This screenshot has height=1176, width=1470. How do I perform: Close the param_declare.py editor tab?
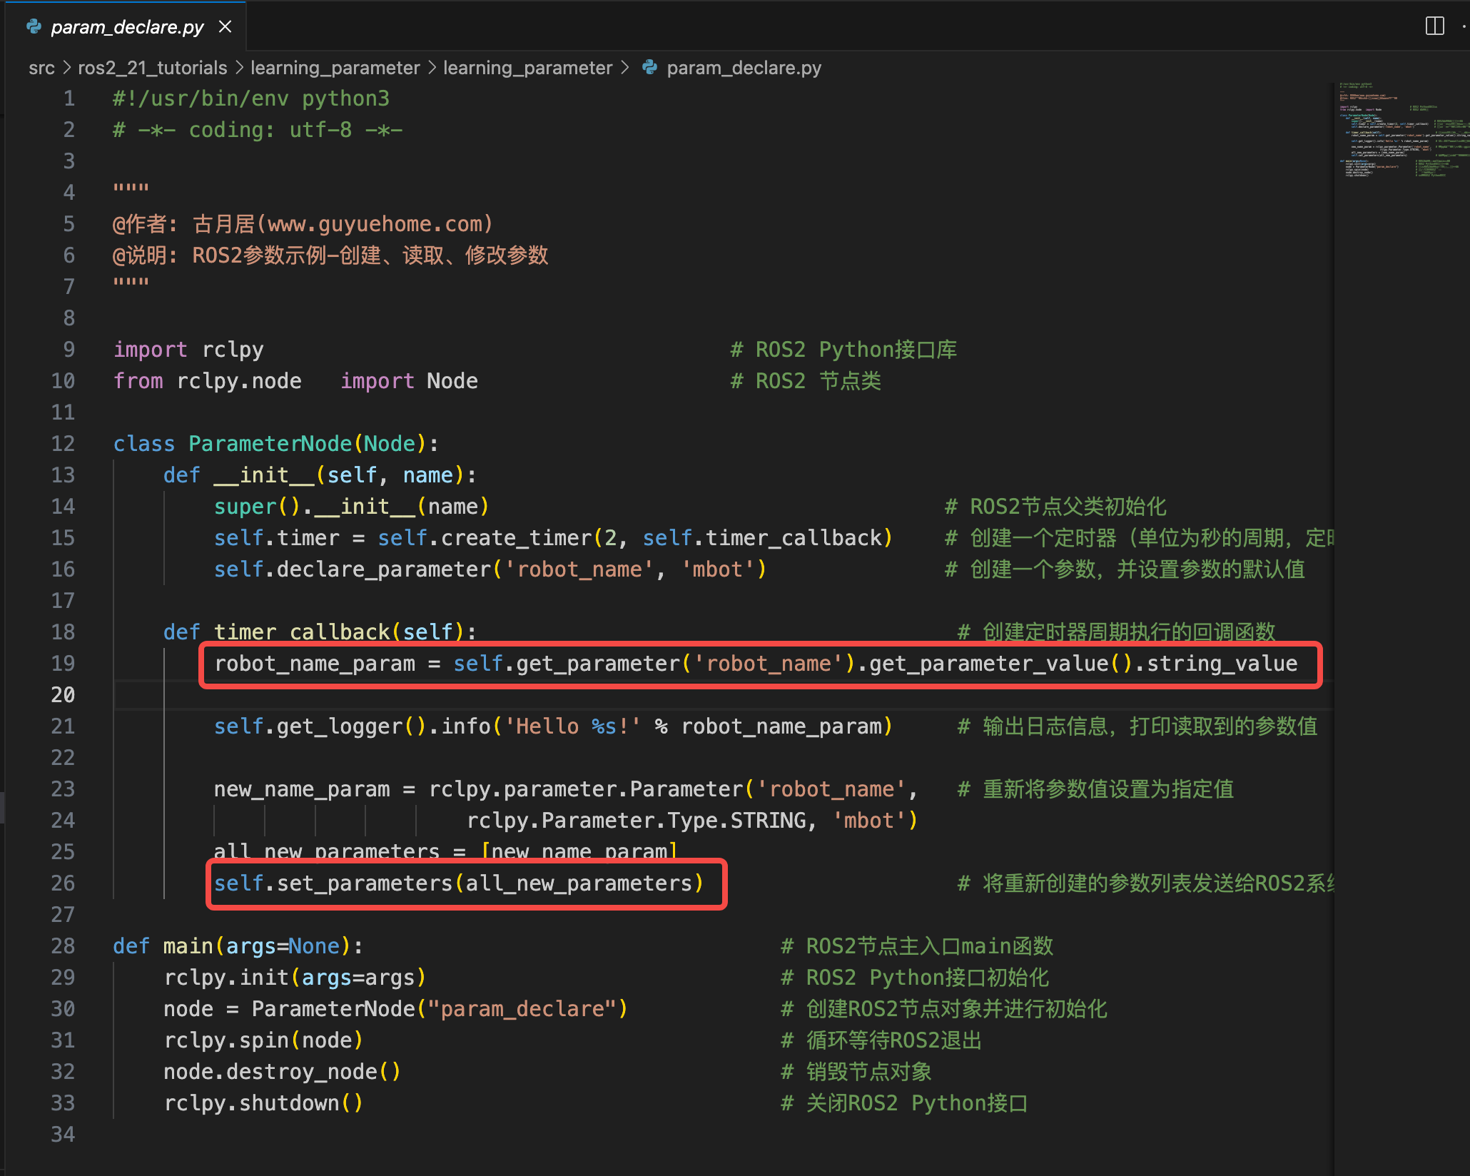225,26
